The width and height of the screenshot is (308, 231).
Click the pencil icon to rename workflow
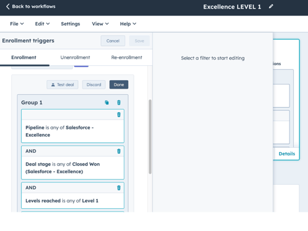click(271, 6)
